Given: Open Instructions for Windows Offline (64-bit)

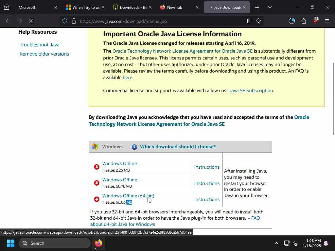Looking at the screenshot, I should point(207,199).
